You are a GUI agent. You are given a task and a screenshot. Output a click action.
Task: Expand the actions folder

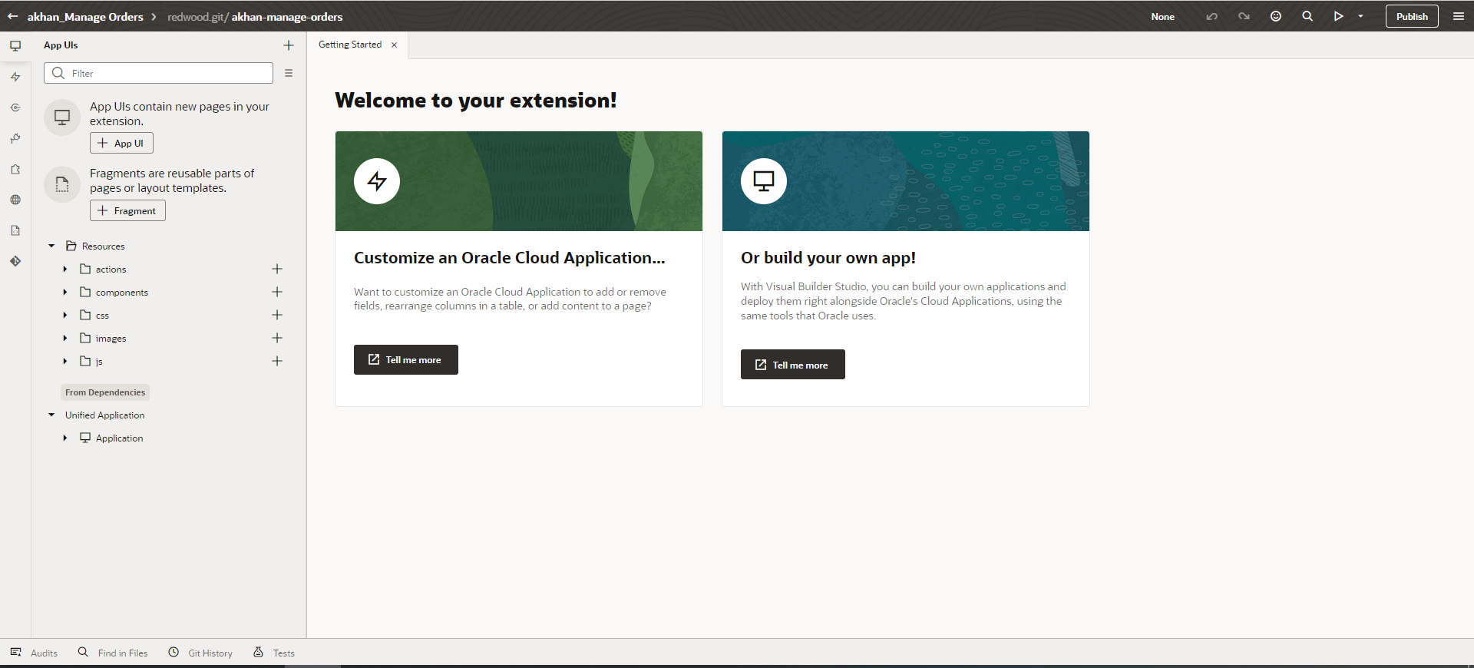click(x=65, y=269)
